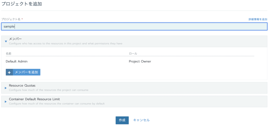This screenshot has height=126, width=271.
Task: Expand Container Default Resource Limit with its arrow
Action: (6, 102)
